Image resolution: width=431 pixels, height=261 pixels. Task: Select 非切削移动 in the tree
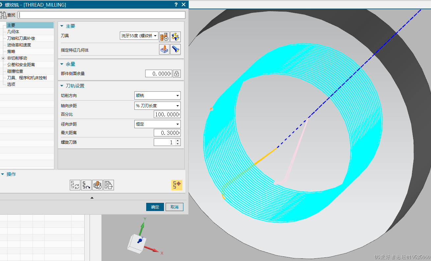pos(17,58)
